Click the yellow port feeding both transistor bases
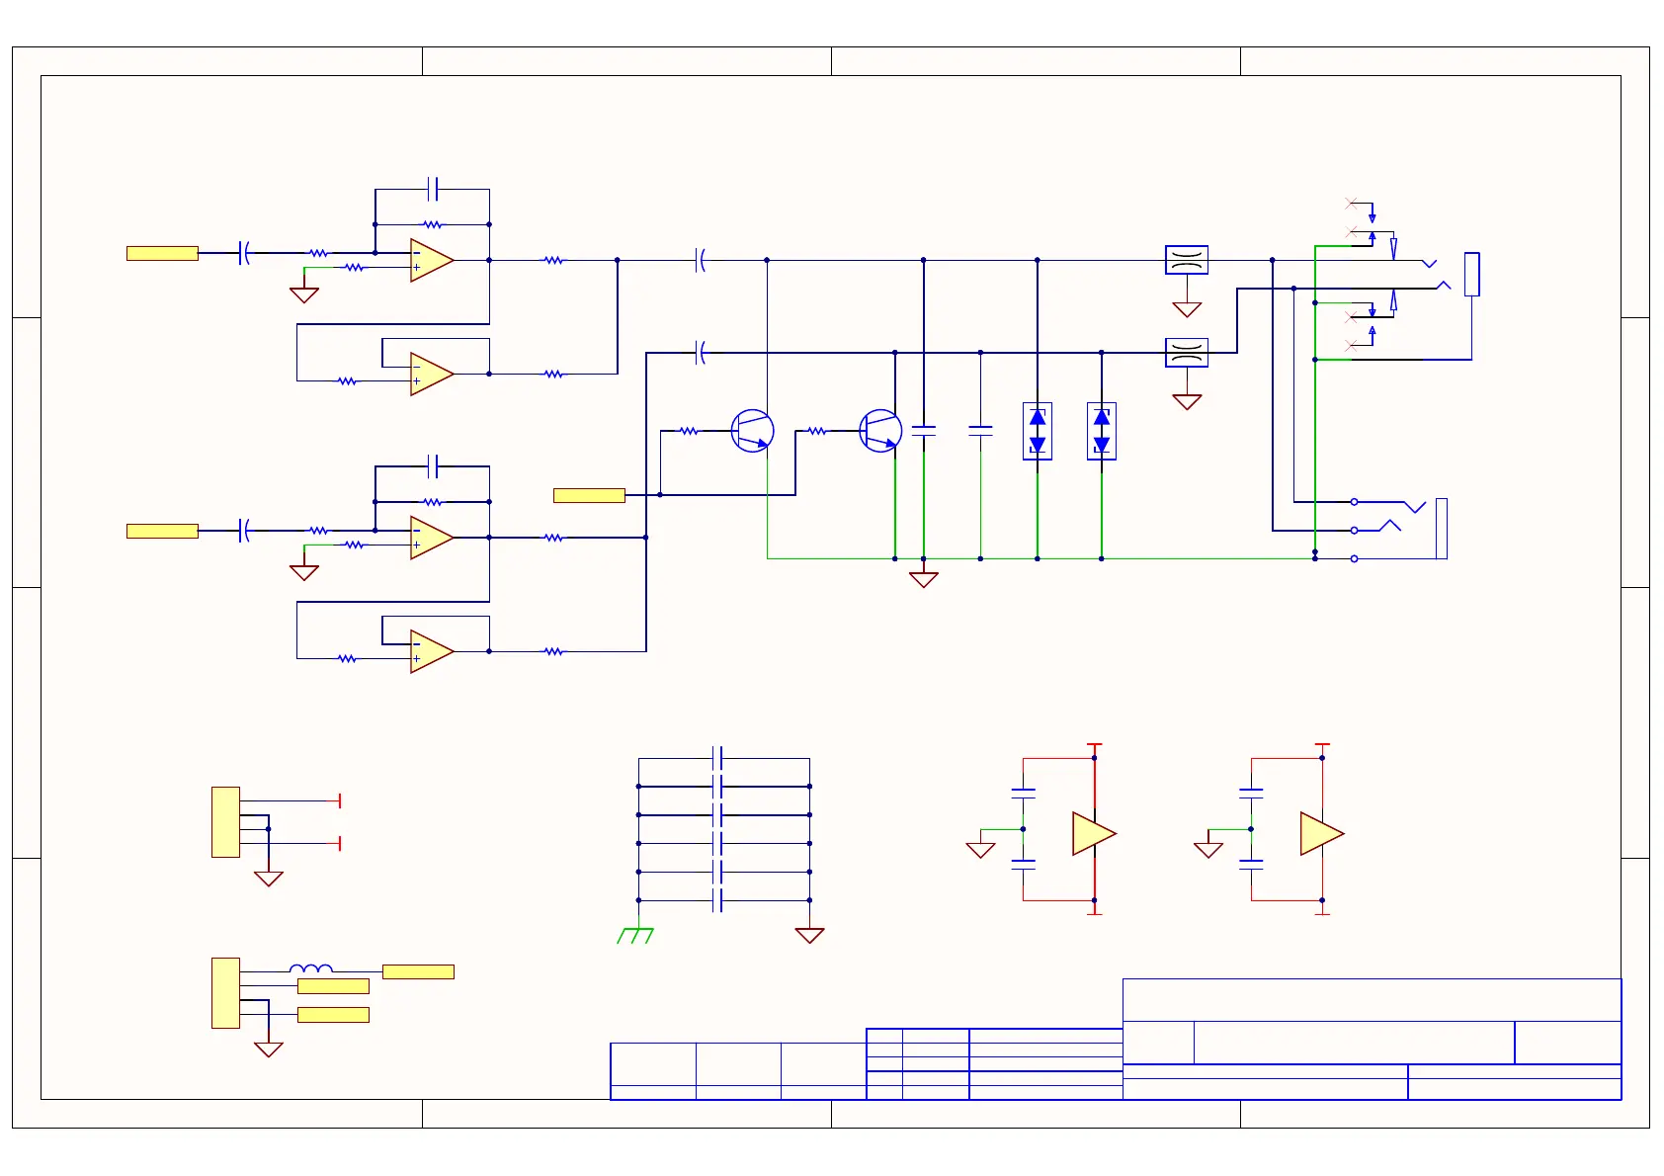1664x1176 pixels. click(589, 495)
